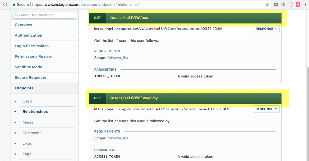
Task: Click the gray dotted extension icon
Action: (x=290, y=4)
